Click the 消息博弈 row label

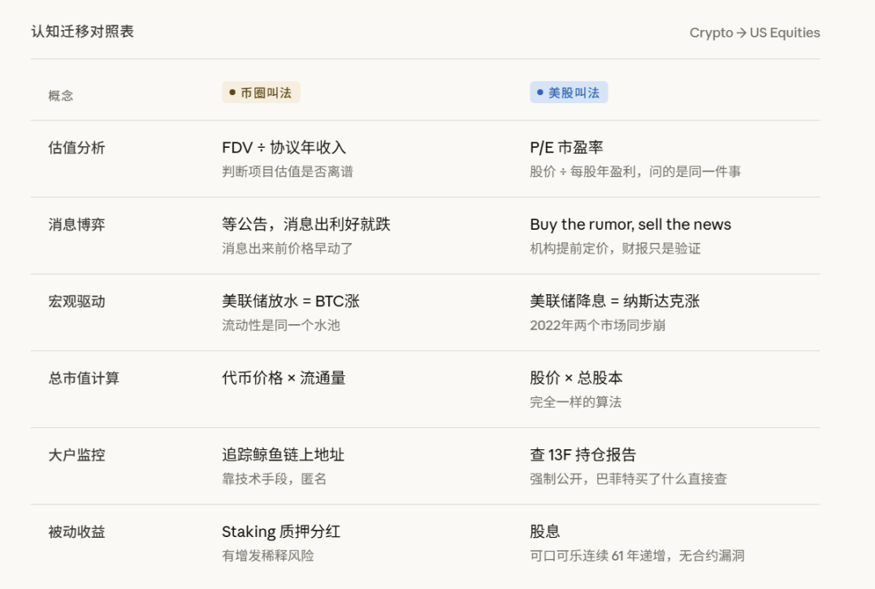pyautogui.click(x=76, y=224)
